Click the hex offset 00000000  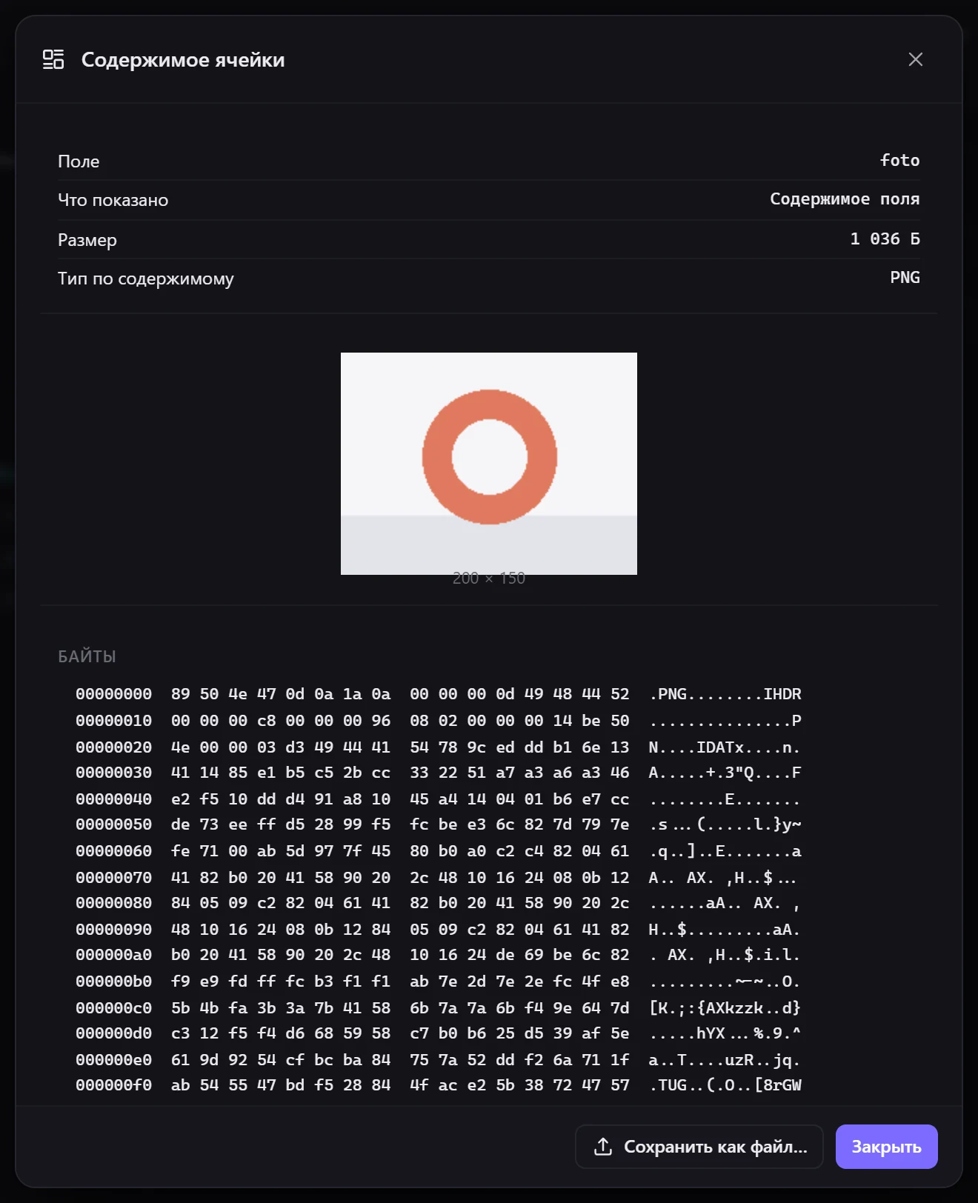pos(113,694)
